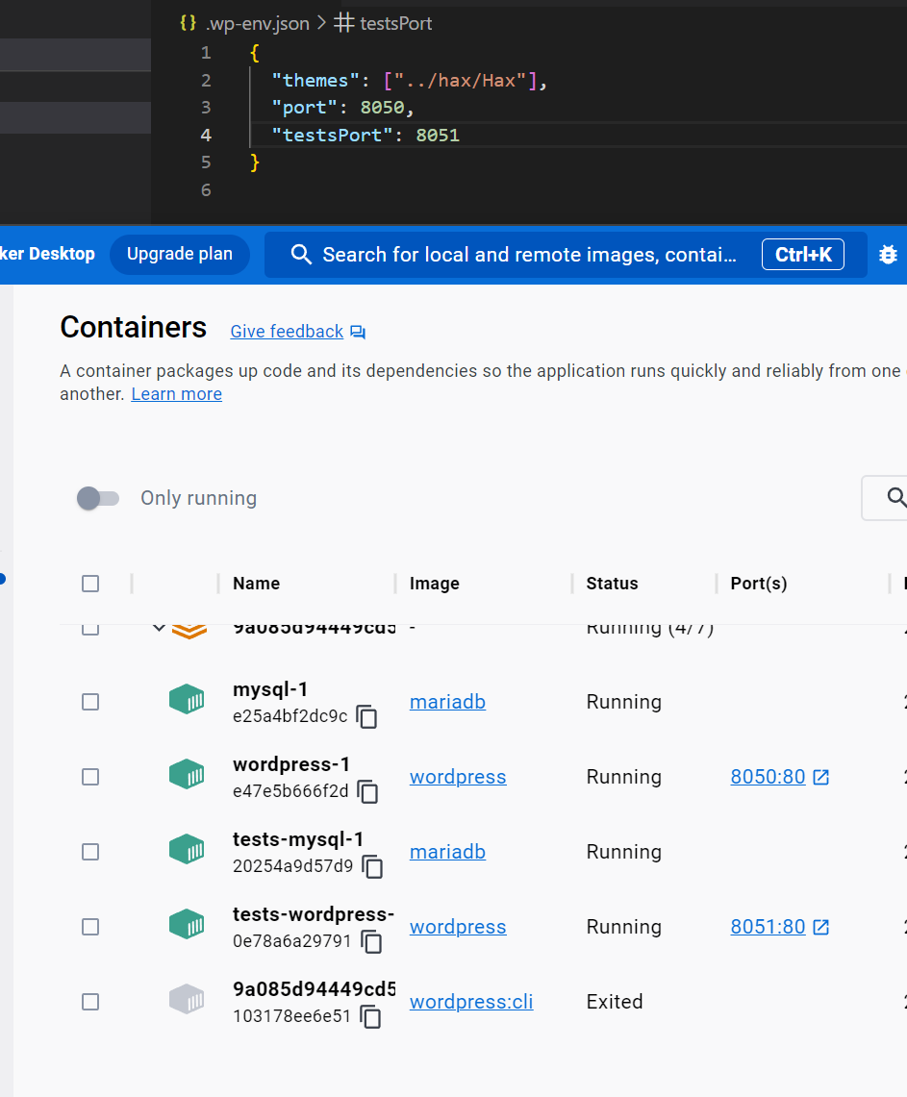Click Upgrade plan button
The height and width of the screenshot is (1097, 907).
tap(179, 254)
